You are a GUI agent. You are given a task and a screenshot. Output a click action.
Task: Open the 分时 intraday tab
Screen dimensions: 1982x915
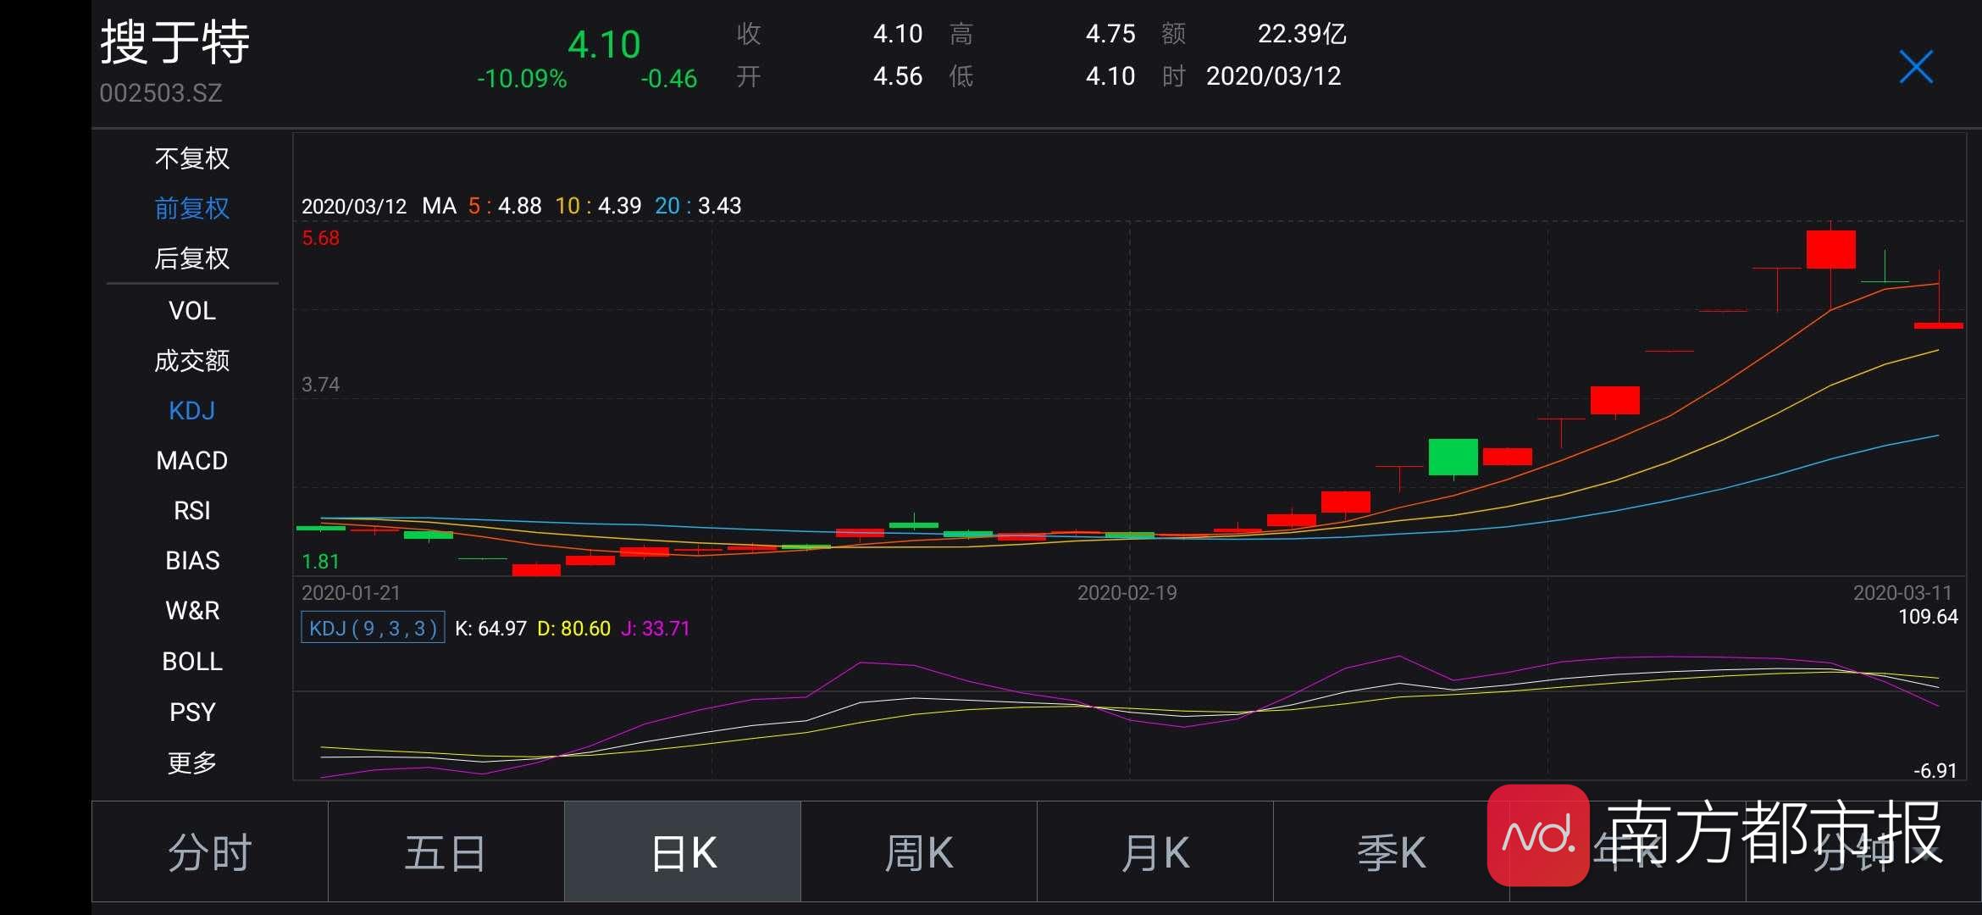click(x=210, y=852)
